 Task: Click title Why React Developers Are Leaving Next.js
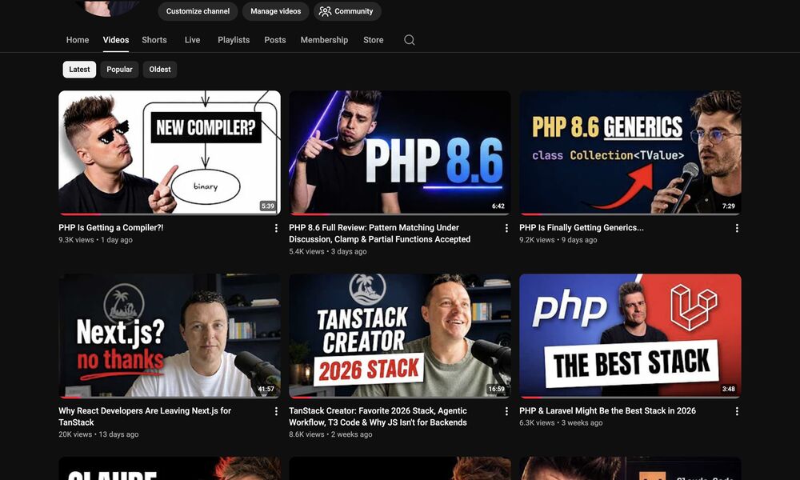click(145, 416)
